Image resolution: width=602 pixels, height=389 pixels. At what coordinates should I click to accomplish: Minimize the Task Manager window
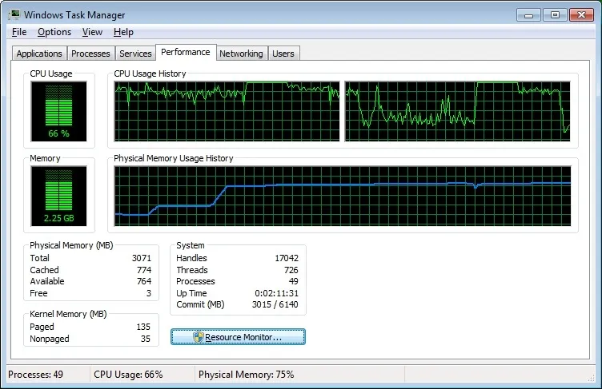tap(528, 15)
